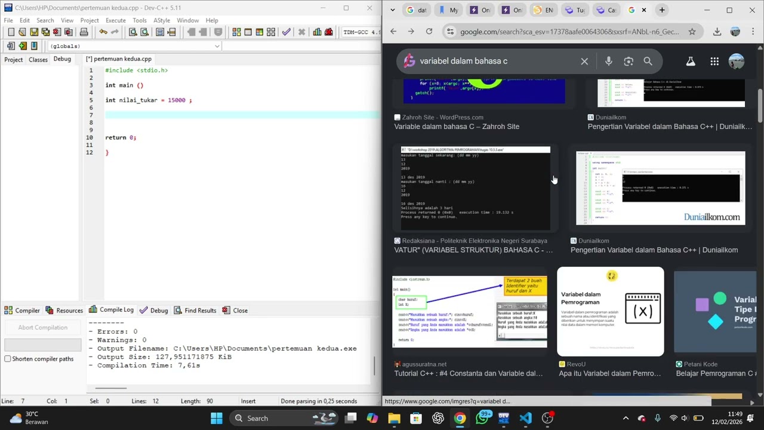The height and width of the screenshot is (430, 764).
Task: Open the Tools menu in Dev-C++
Action: tap(140, 20)
